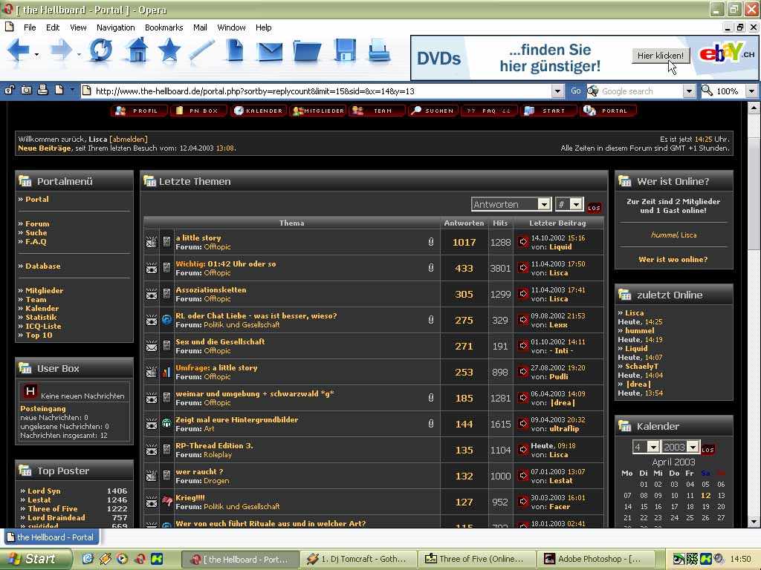This screenshot has height=570, width=761.
Task: Open the mail envelope toolbar icon
Action: [270, 50]
